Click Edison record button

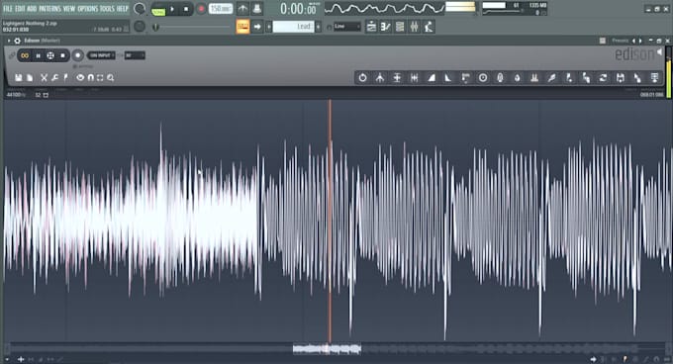tap(77, 55)
